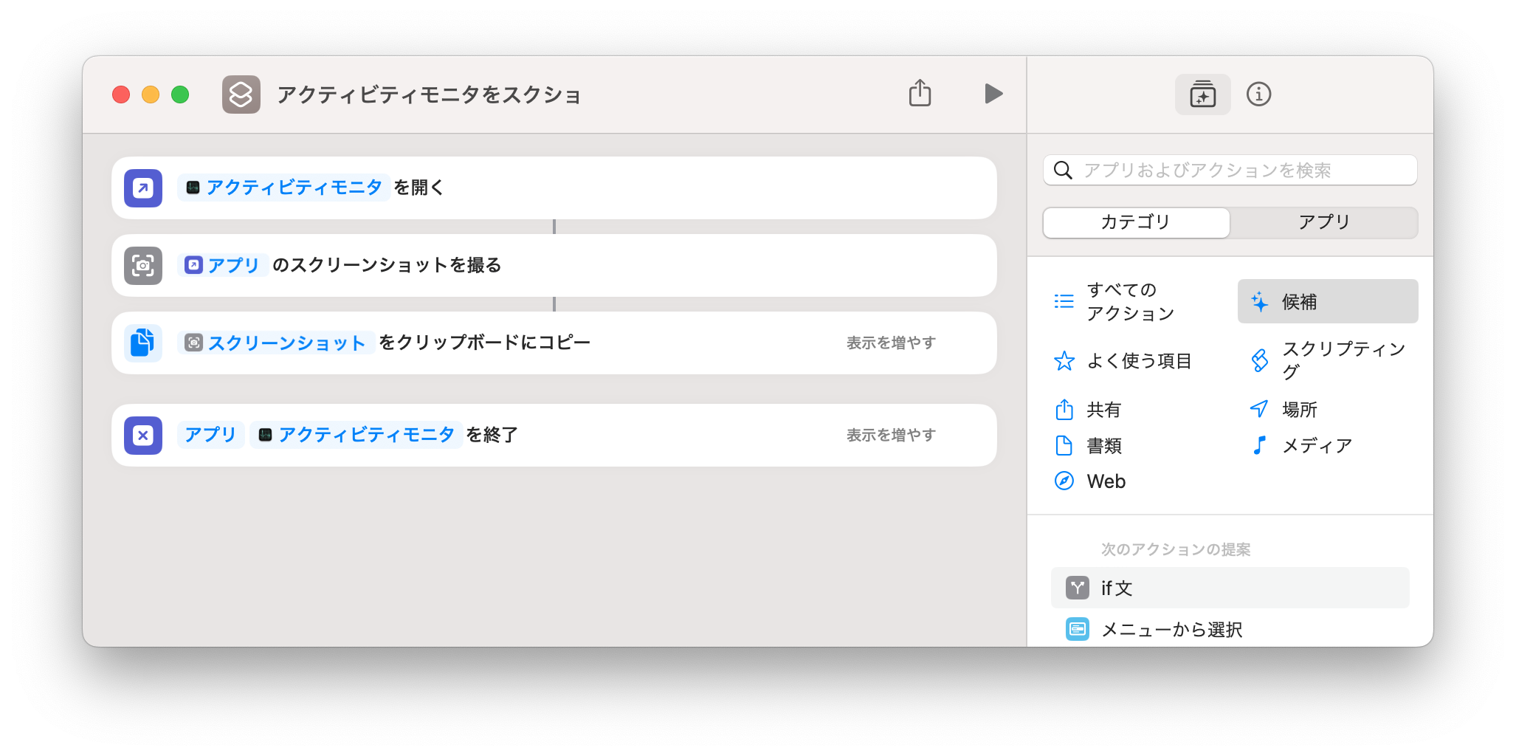The image size is (1516, 756).
Task: Click the arrow icon for 場所
Action: coord(1259,408)
